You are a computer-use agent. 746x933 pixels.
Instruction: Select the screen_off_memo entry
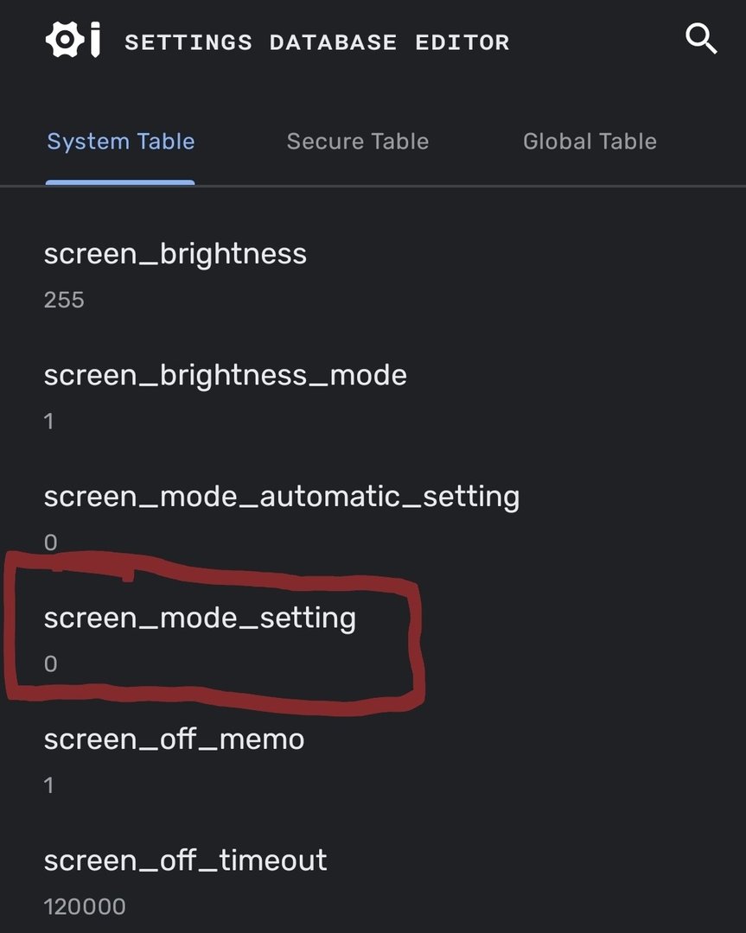pos(174,739)
